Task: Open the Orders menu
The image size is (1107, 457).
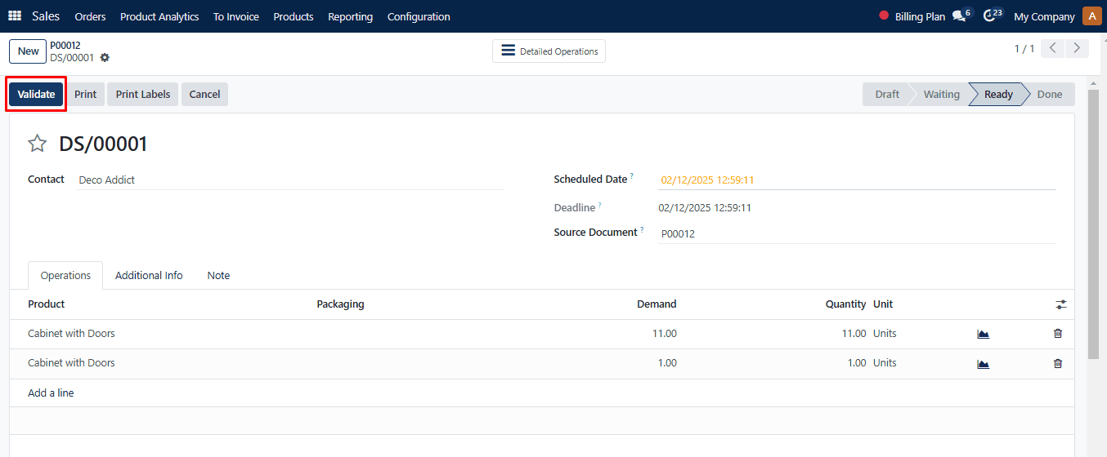Action: 90,16
